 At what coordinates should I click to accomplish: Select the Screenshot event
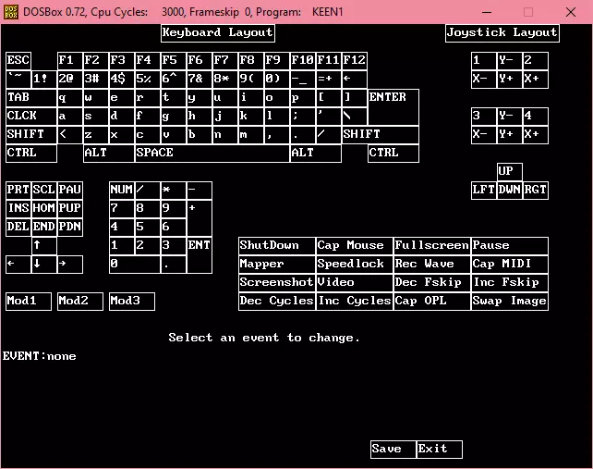[277, 283]
